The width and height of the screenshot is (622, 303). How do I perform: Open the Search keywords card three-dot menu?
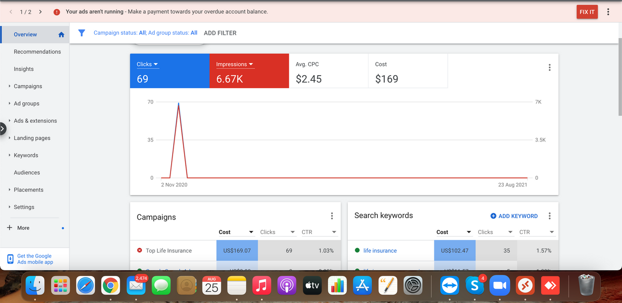point(549,216)
